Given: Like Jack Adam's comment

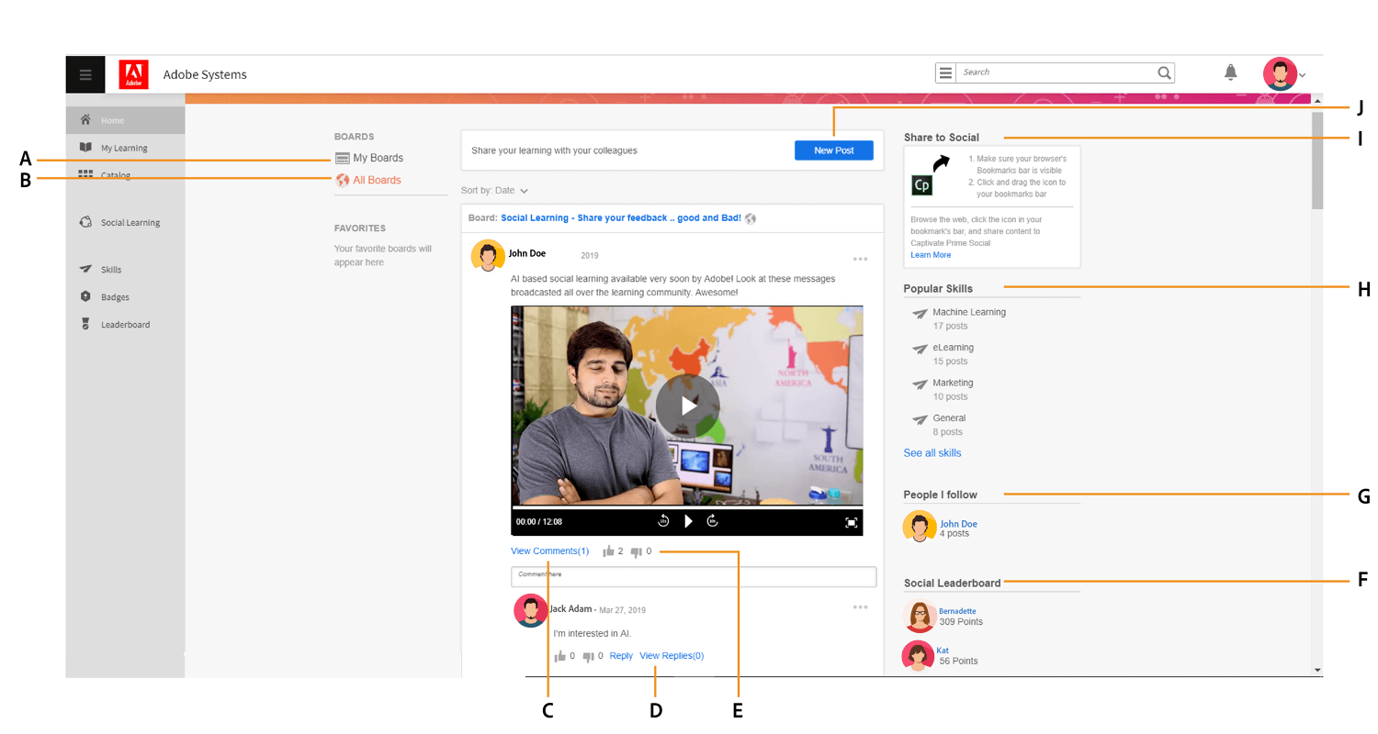Looking at the screenshot, I should [x=559, y=656].
